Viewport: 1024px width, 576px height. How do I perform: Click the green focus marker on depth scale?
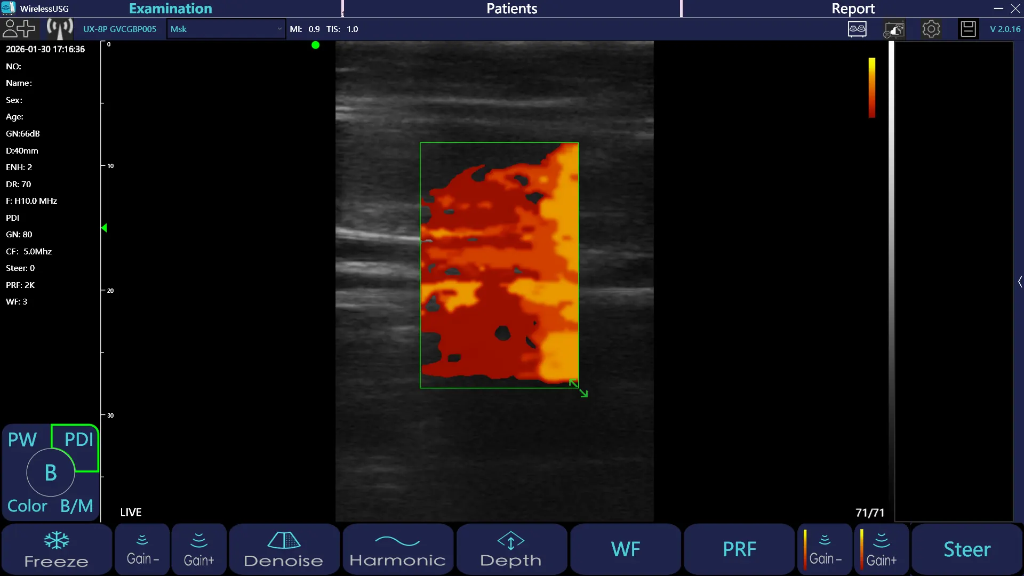104,228
